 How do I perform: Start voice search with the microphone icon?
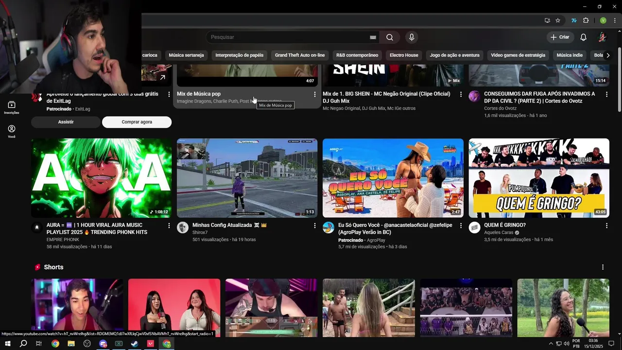point(412,37)
